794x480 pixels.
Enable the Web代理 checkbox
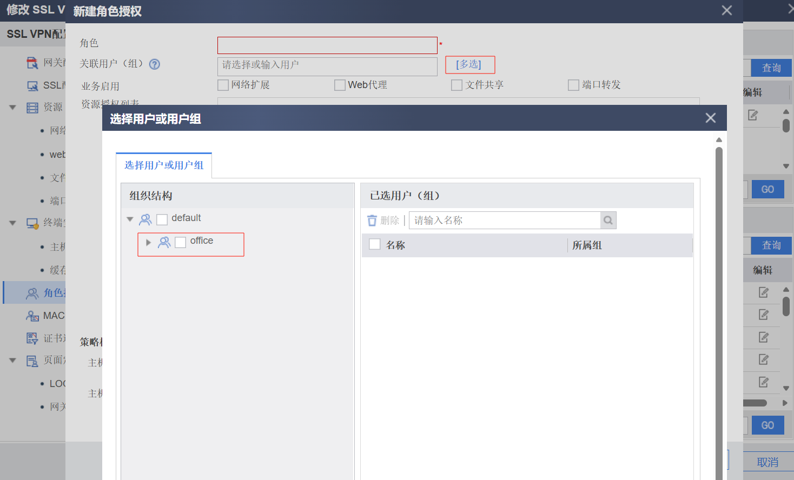[340, 85]
